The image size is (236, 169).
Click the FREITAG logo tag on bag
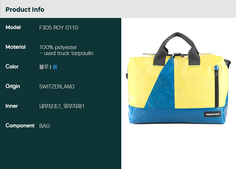(212, 114)
